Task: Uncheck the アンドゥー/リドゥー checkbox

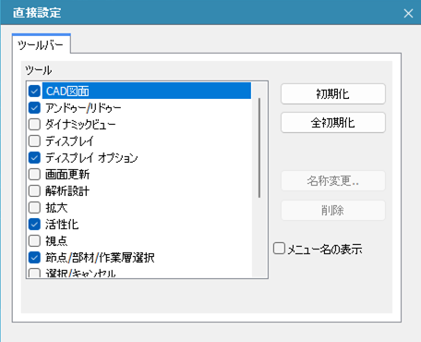Action: click(x=34, y=108)
